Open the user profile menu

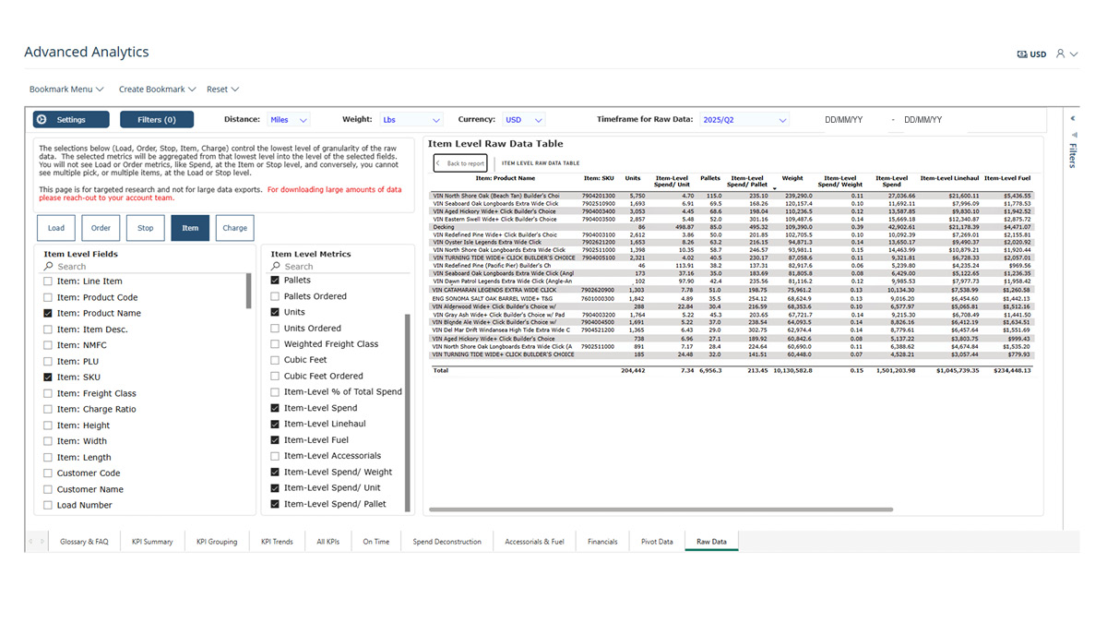[x=1063, y=54]
